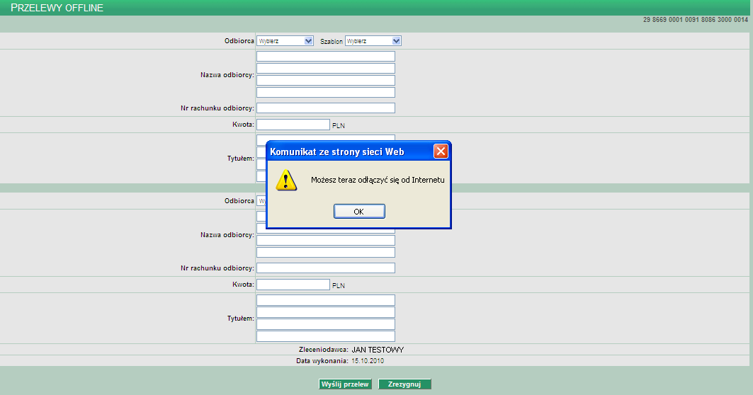Click third line of bottom Nazwa odbiorcy
This screenshot has width=753, height=395.
[x=326, y=240]
